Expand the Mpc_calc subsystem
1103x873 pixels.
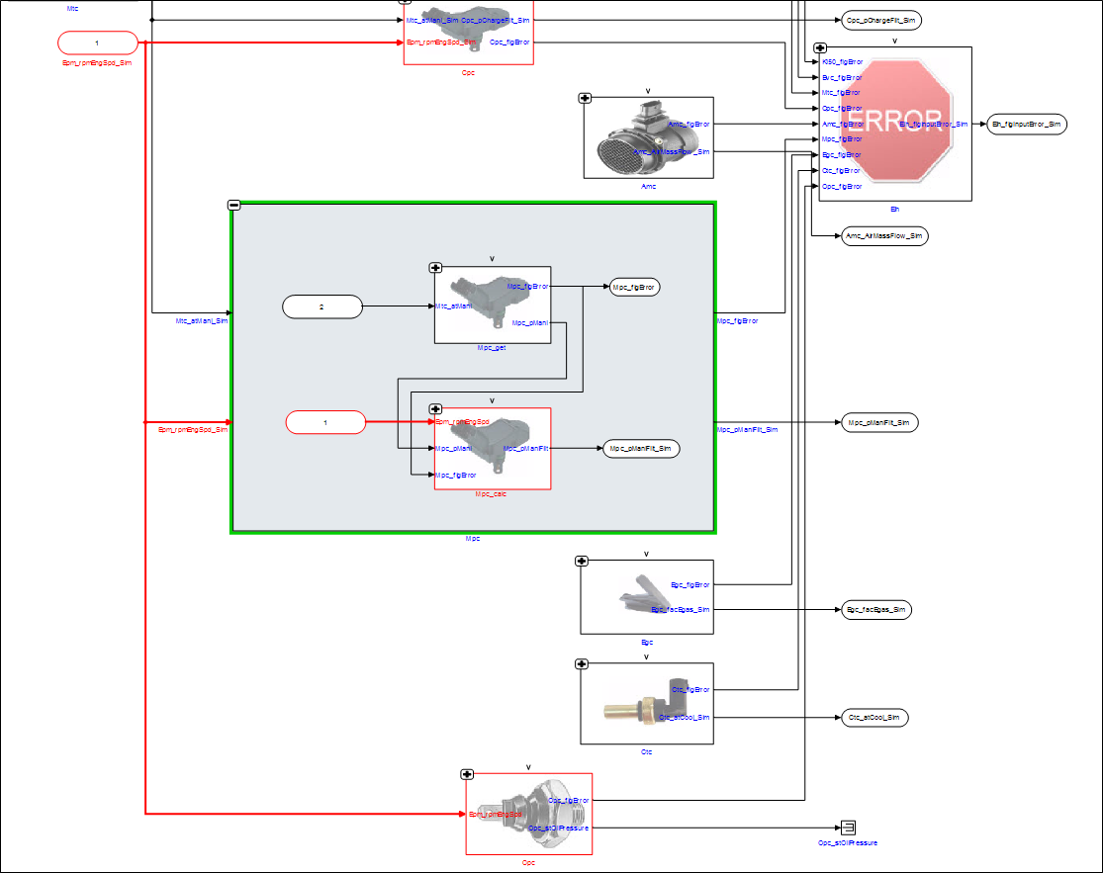coord(435,408)
